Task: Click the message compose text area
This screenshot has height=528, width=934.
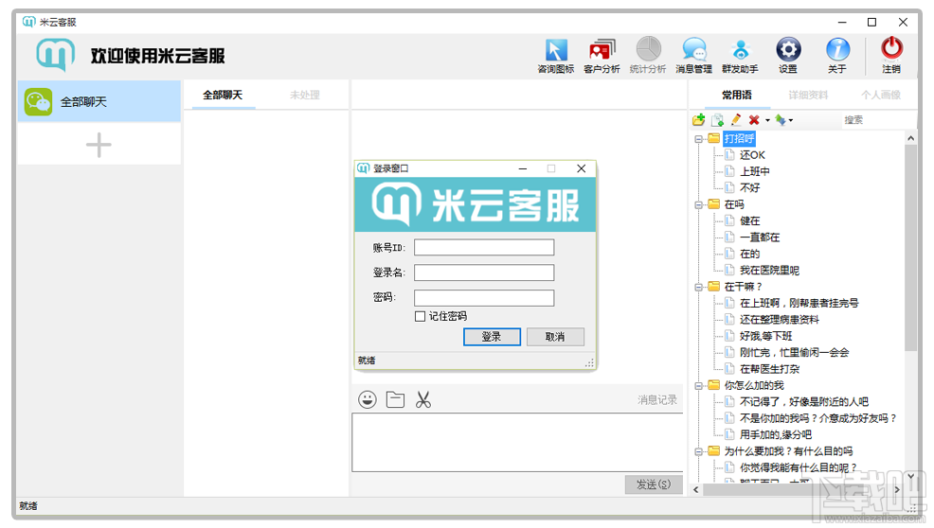Action: point(517,442)
